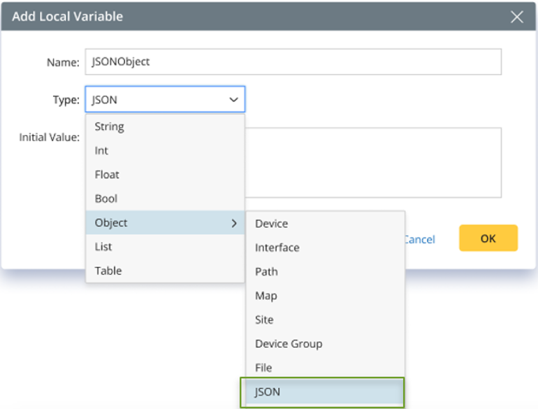The image size is (538, 409).
Task: Select String from the type list
Action: [x=110, y=127]
